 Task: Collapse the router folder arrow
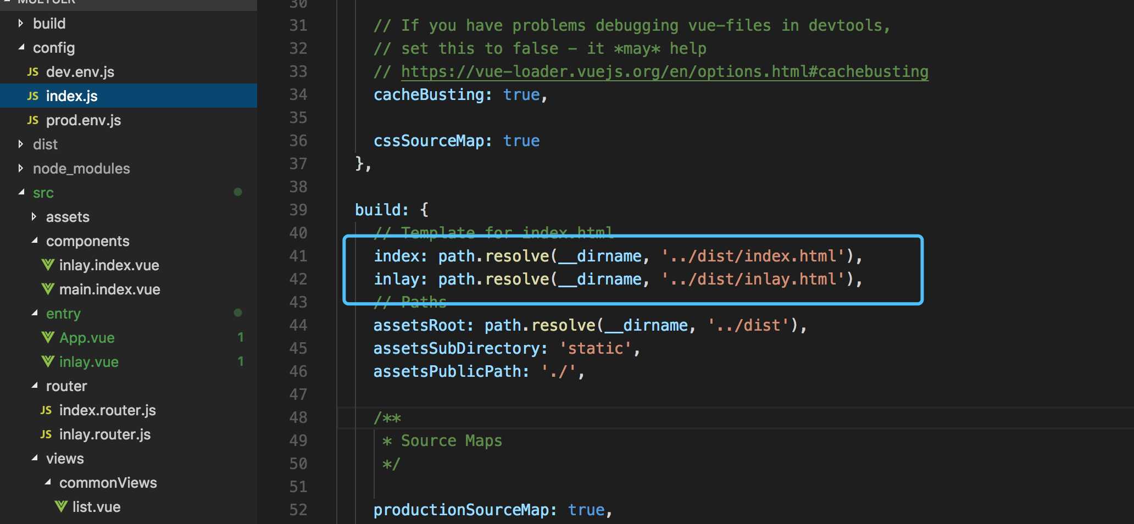(34, 386)
